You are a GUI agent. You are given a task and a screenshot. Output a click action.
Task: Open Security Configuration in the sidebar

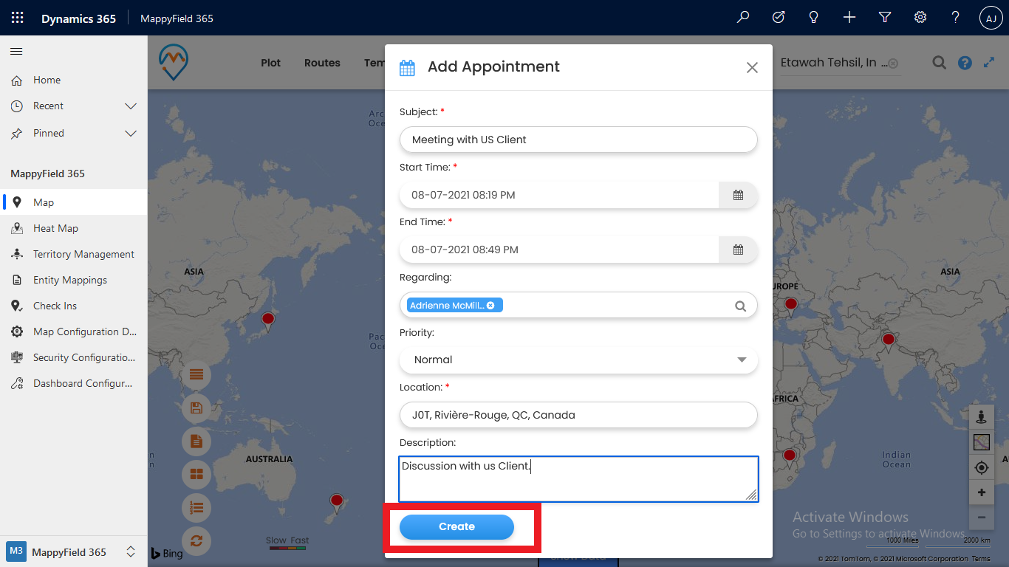(74, 357)
